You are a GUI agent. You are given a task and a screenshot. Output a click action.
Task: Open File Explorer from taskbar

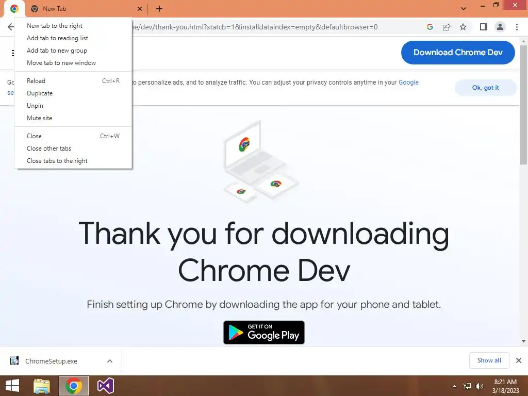[42, 386]
